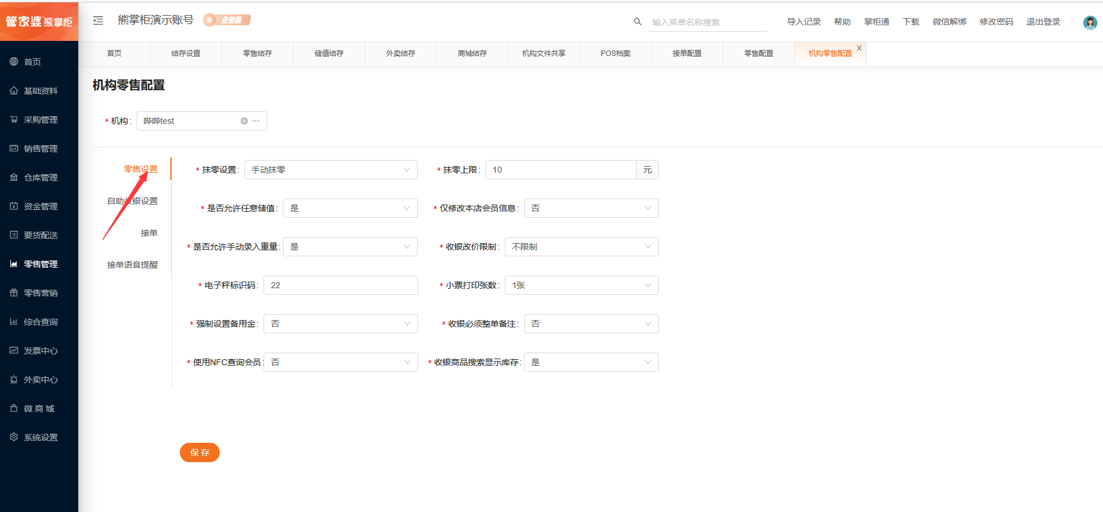Open the 小票打印张数 dropdown

point(582,285)
